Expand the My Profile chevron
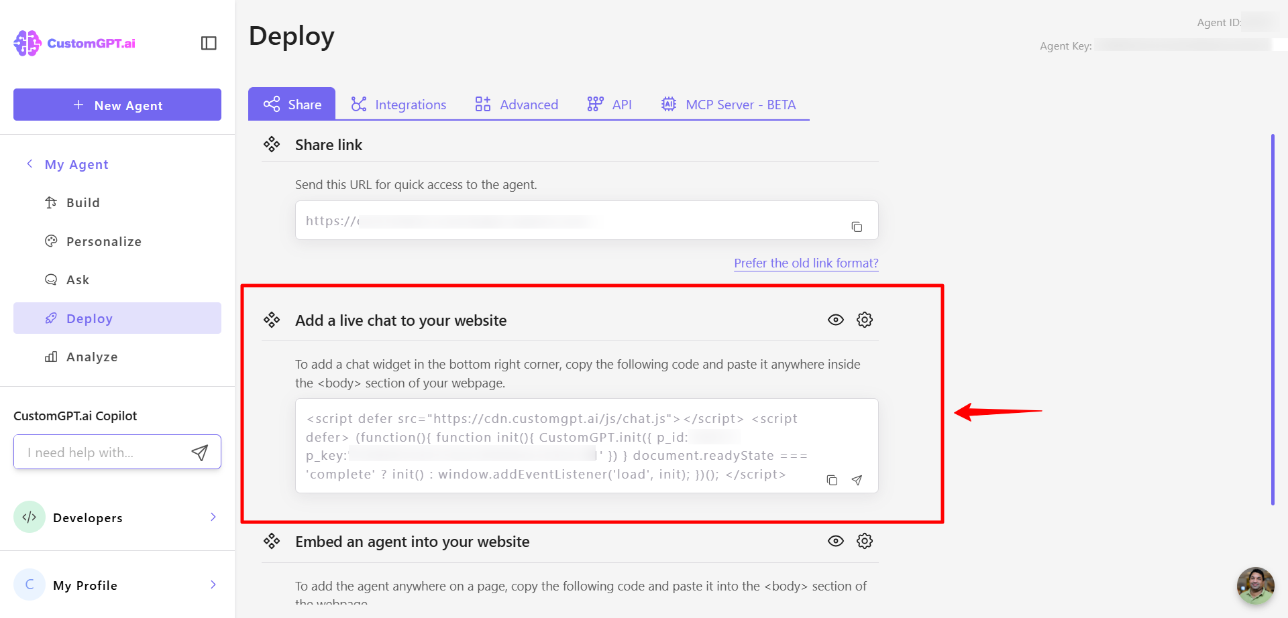This screenshot has height=618, width=1288. point(213,584)
